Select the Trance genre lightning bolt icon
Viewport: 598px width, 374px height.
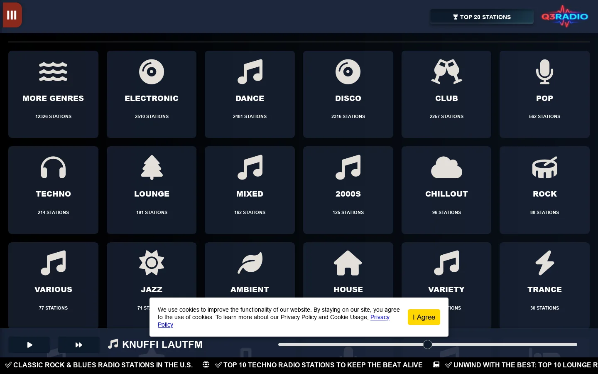[544, 263]
